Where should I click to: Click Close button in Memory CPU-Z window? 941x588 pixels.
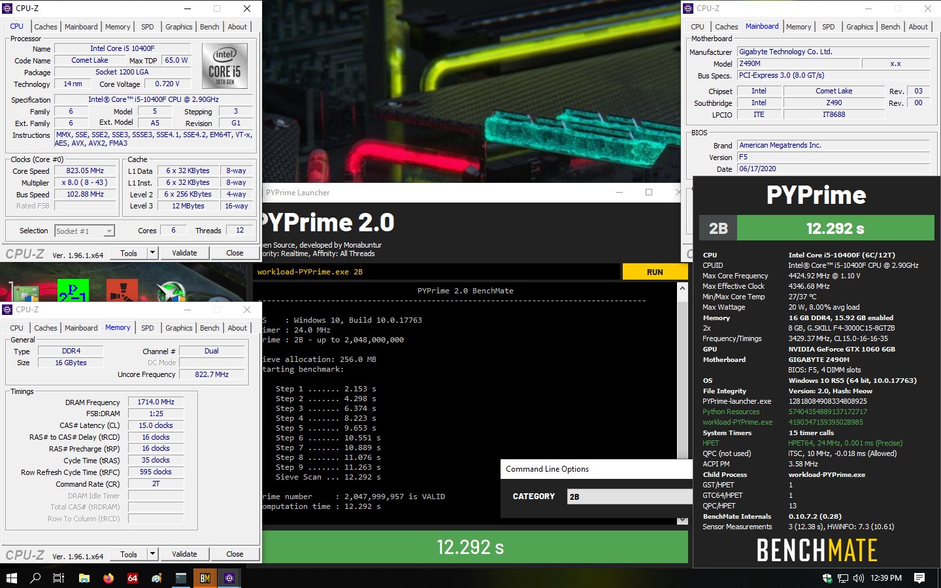pyautogui.click(x=235, y=554)
